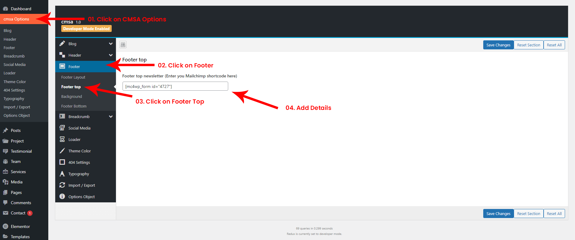Click the 404 Settings square icon
Screen dimensions: 575x240
click(62, 162)
